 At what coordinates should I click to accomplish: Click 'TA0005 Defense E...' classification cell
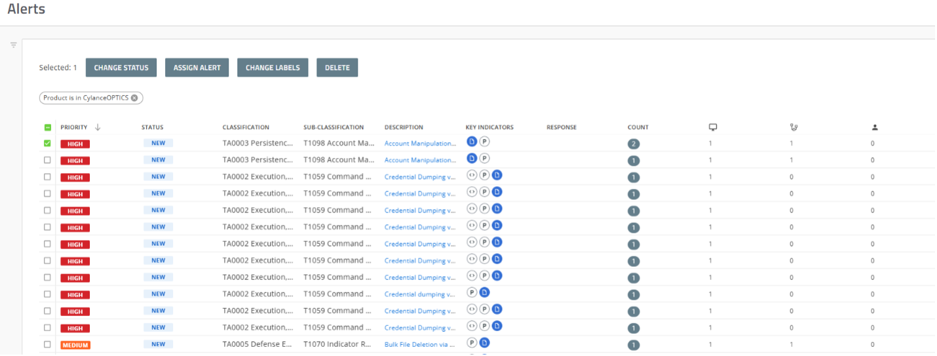(x=258, y=344)
